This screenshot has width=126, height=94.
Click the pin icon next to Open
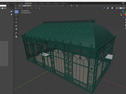point(9,8)
